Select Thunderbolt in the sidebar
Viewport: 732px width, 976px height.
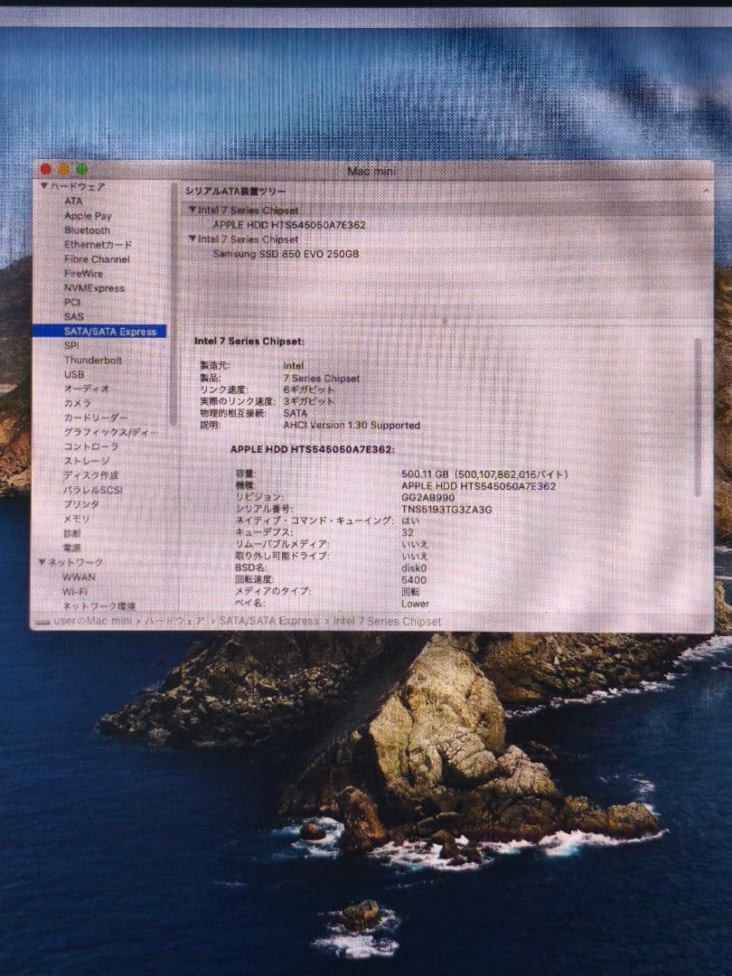92,360
